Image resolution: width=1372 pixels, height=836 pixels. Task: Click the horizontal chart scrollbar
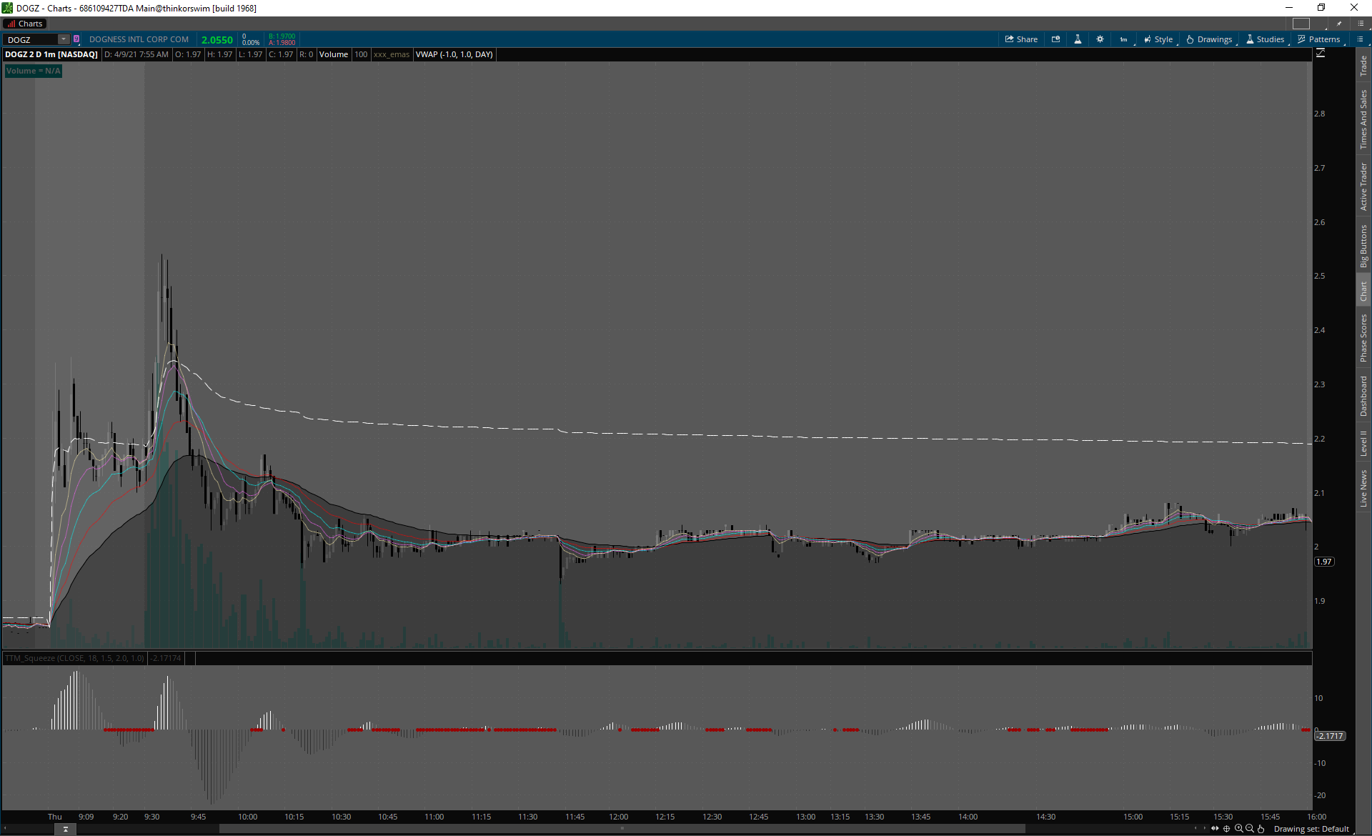coord(622,829)
